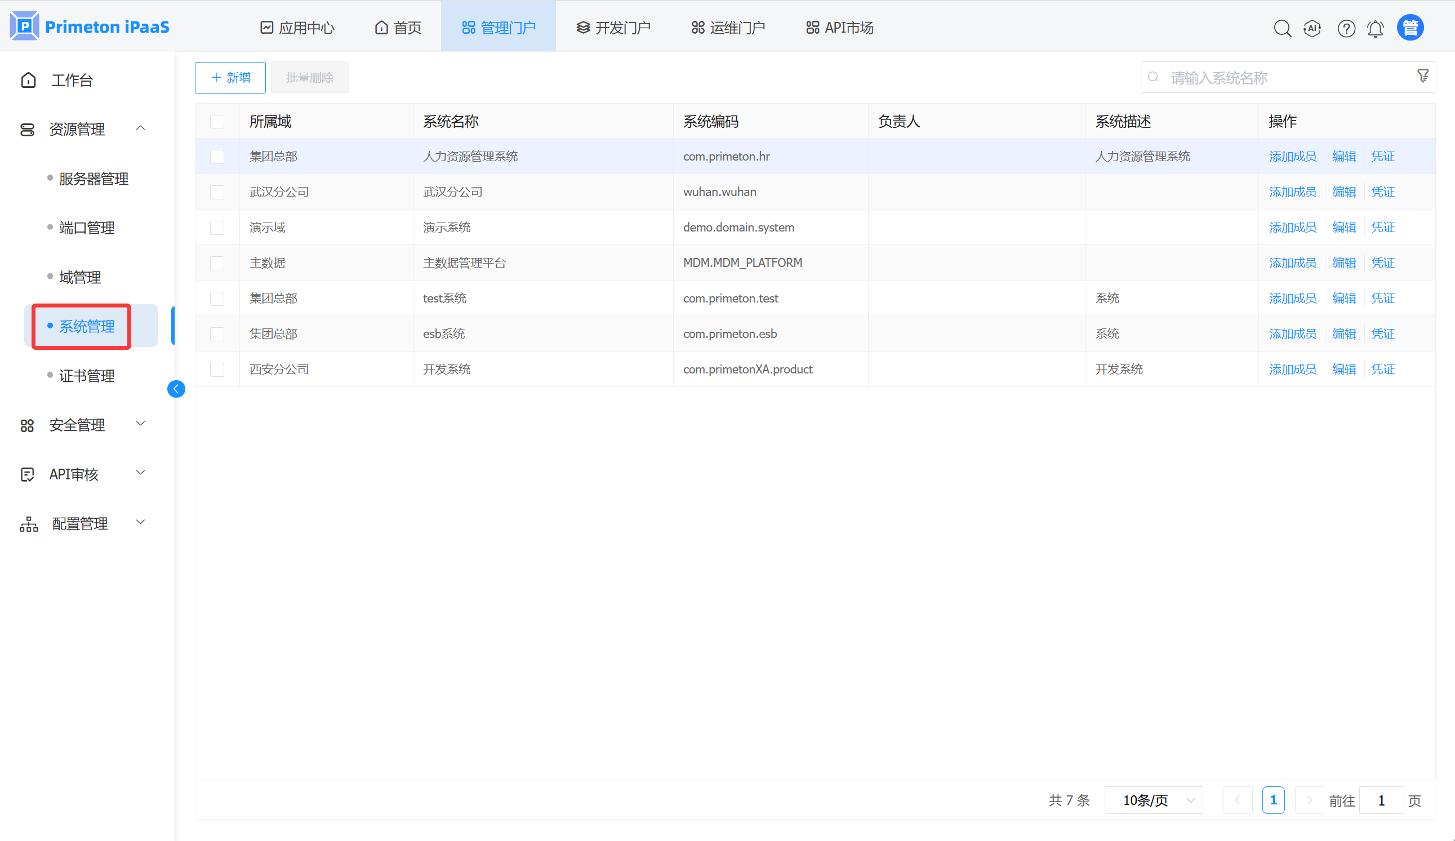Click the 新增 button
Image resolution: width=1455 pixels, height=841 pixels.
point(230,77)
